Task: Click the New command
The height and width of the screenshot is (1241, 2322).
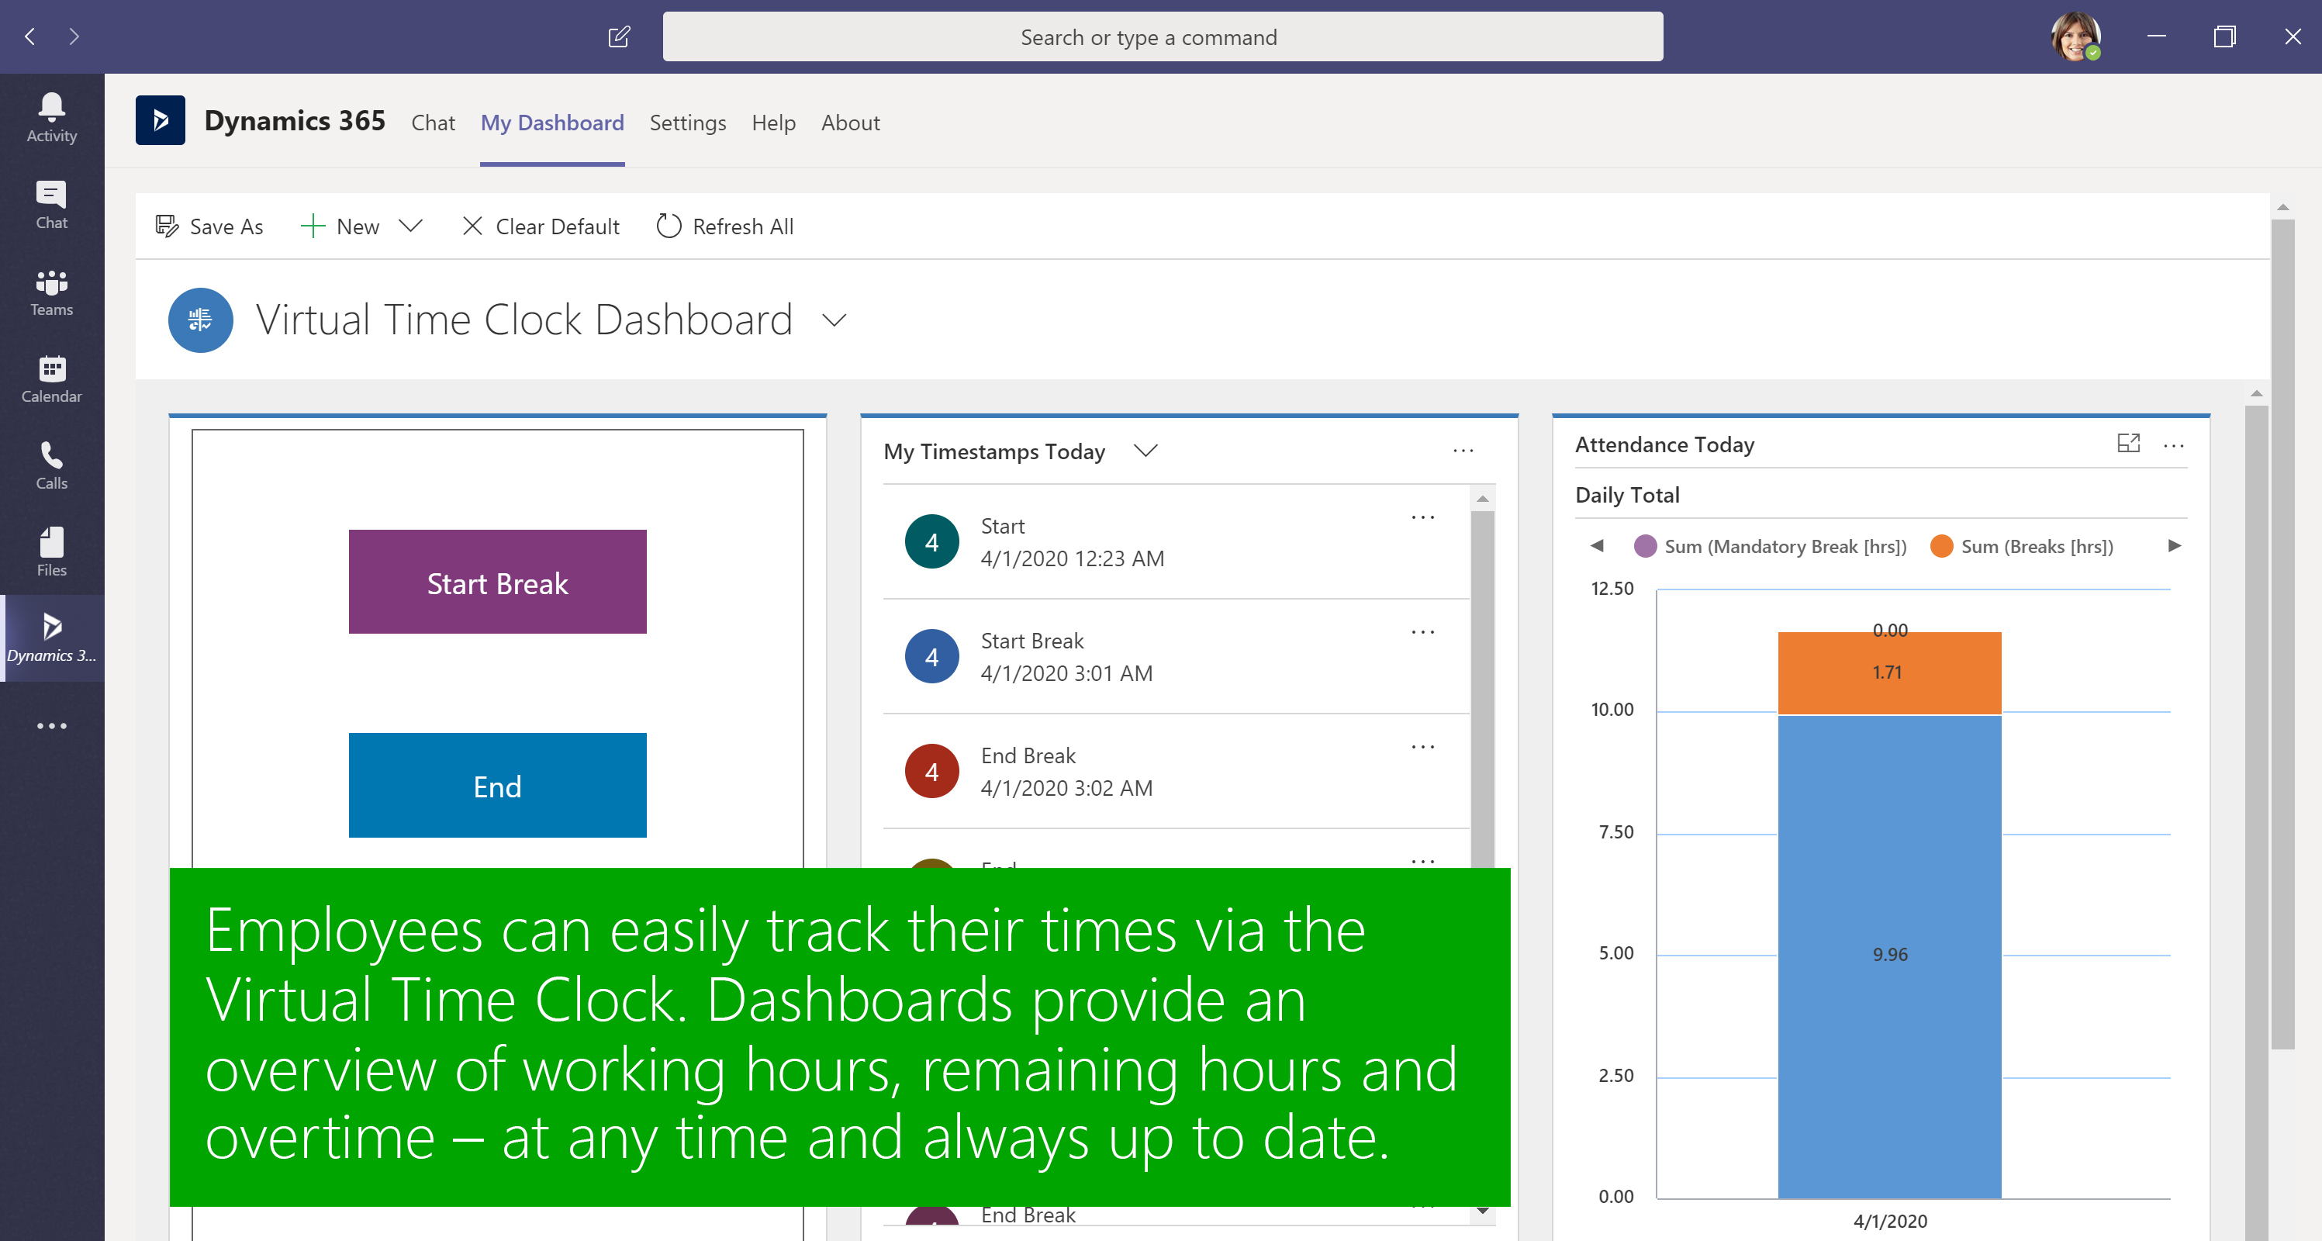Action: point(340,226)
